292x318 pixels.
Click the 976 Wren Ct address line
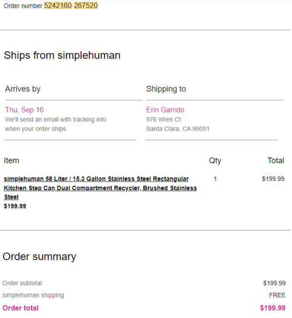164,120
